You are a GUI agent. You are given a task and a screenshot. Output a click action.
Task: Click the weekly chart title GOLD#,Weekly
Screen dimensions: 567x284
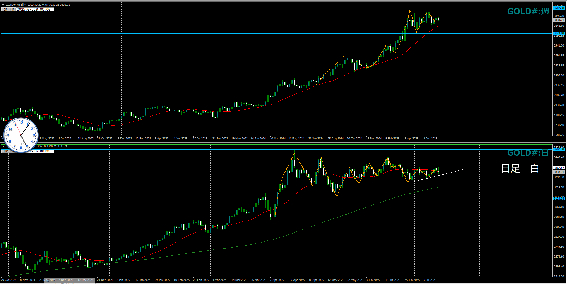point(16,5)
